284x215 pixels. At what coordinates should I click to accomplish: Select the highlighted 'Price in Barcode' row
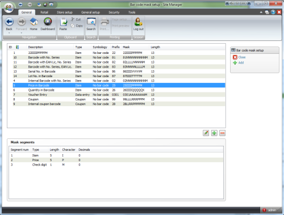tap(119, 85)
